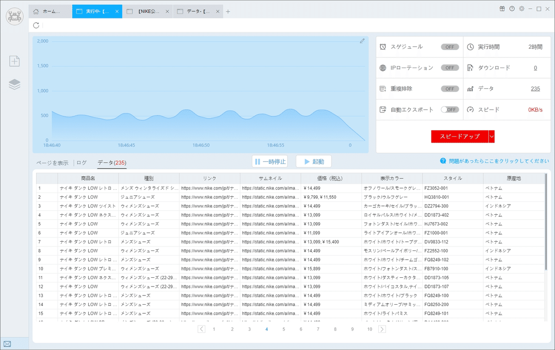
Task: Click the データ count 235 link
Action: [x=536, y=88]
